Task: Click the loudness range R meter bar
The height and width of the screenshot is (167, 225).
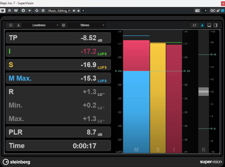Action: pos(203,91)
